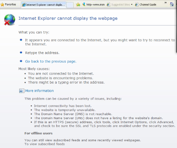This screenshot has width=177, height=148.
Task: Click the 'Internet Explorer cannot display the webpage' heading
Action: (68, 18)
